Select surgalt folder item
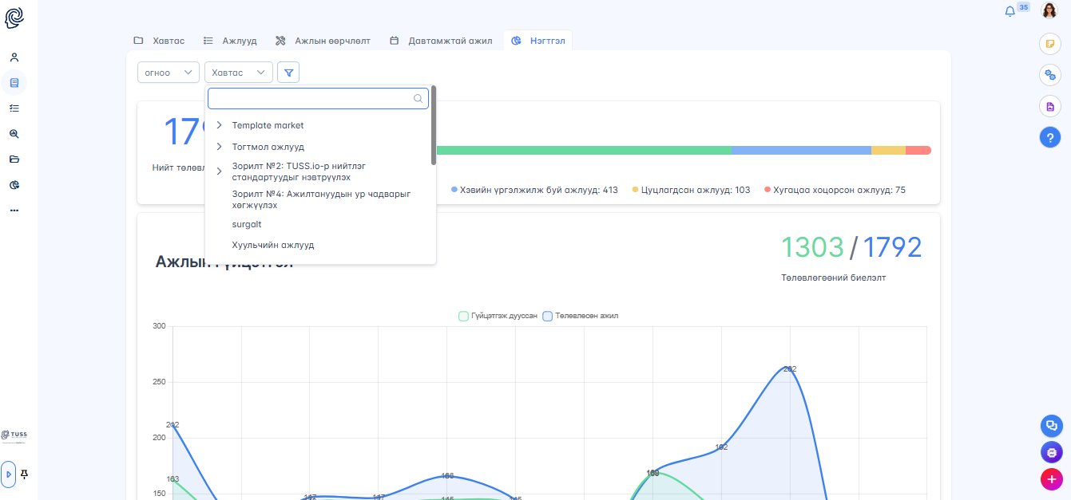 click(x=247, y=224)
